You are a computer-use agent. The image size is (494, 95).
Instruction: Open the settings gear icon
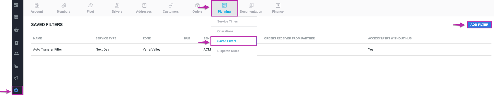click(x=16, y=90)
